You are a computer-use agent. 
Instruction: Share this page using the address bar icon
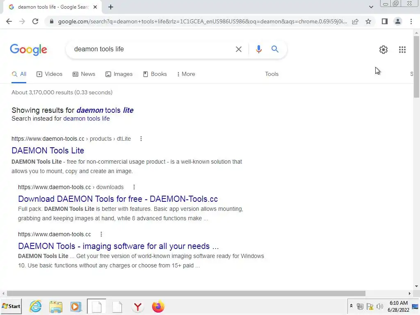[355, 21]
